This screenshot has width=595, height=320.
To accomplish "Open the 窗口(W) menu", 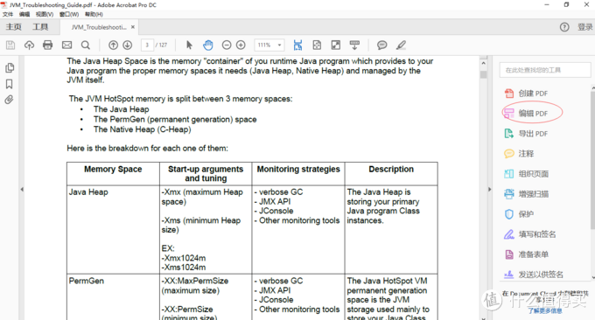I will point(69,14).
